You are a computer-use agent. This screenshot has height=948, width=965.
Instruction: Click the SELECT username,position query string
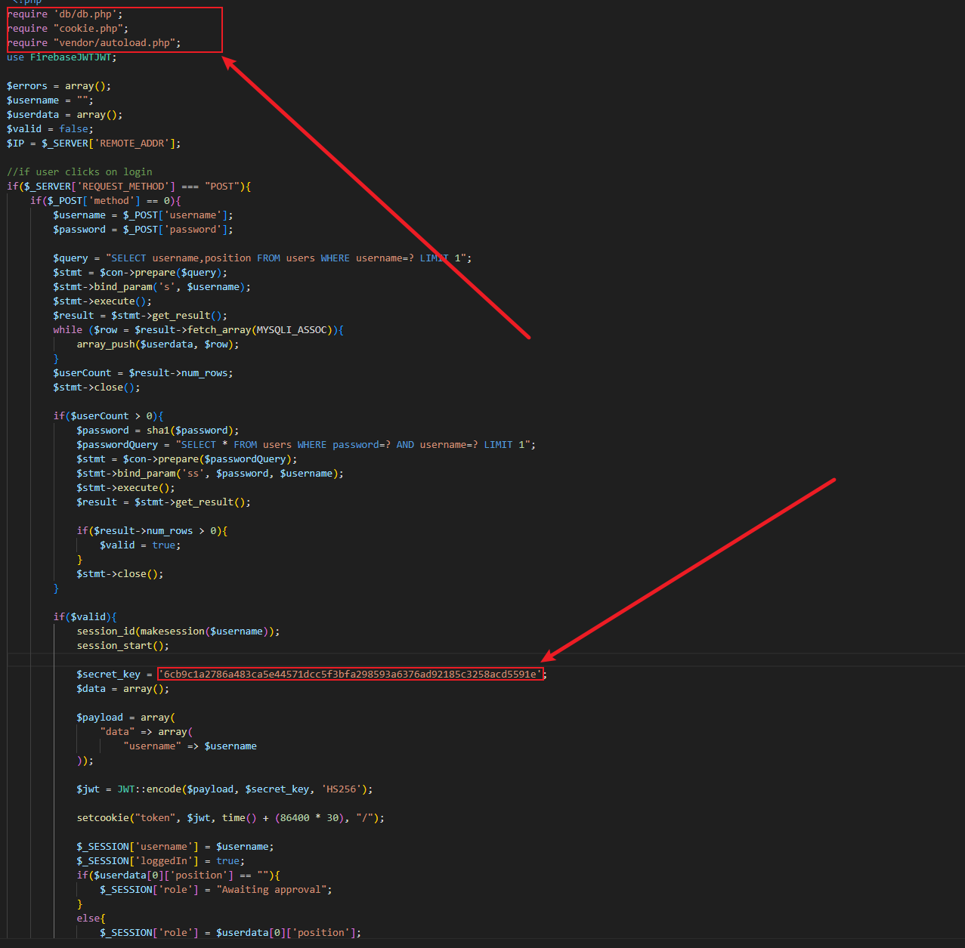point(286,258)
